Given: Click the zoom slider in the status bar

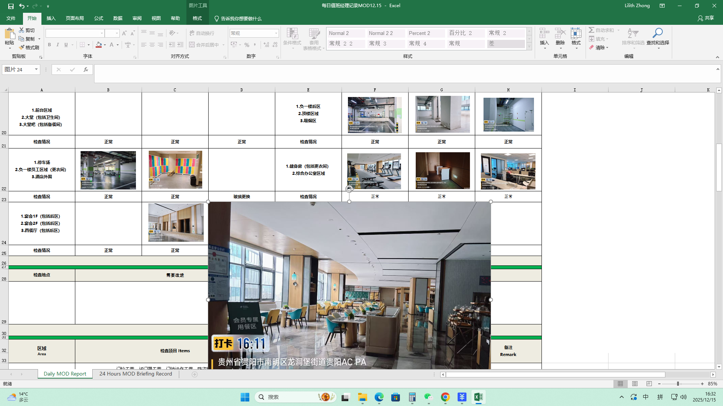Looking at the screenshot, I should 678,384.
